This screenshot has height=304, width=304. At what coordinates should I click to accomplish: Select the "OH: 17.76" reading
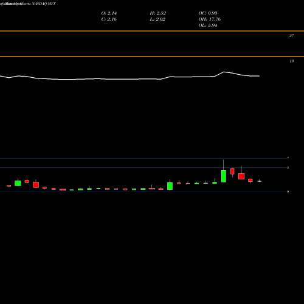coord(210,19)
